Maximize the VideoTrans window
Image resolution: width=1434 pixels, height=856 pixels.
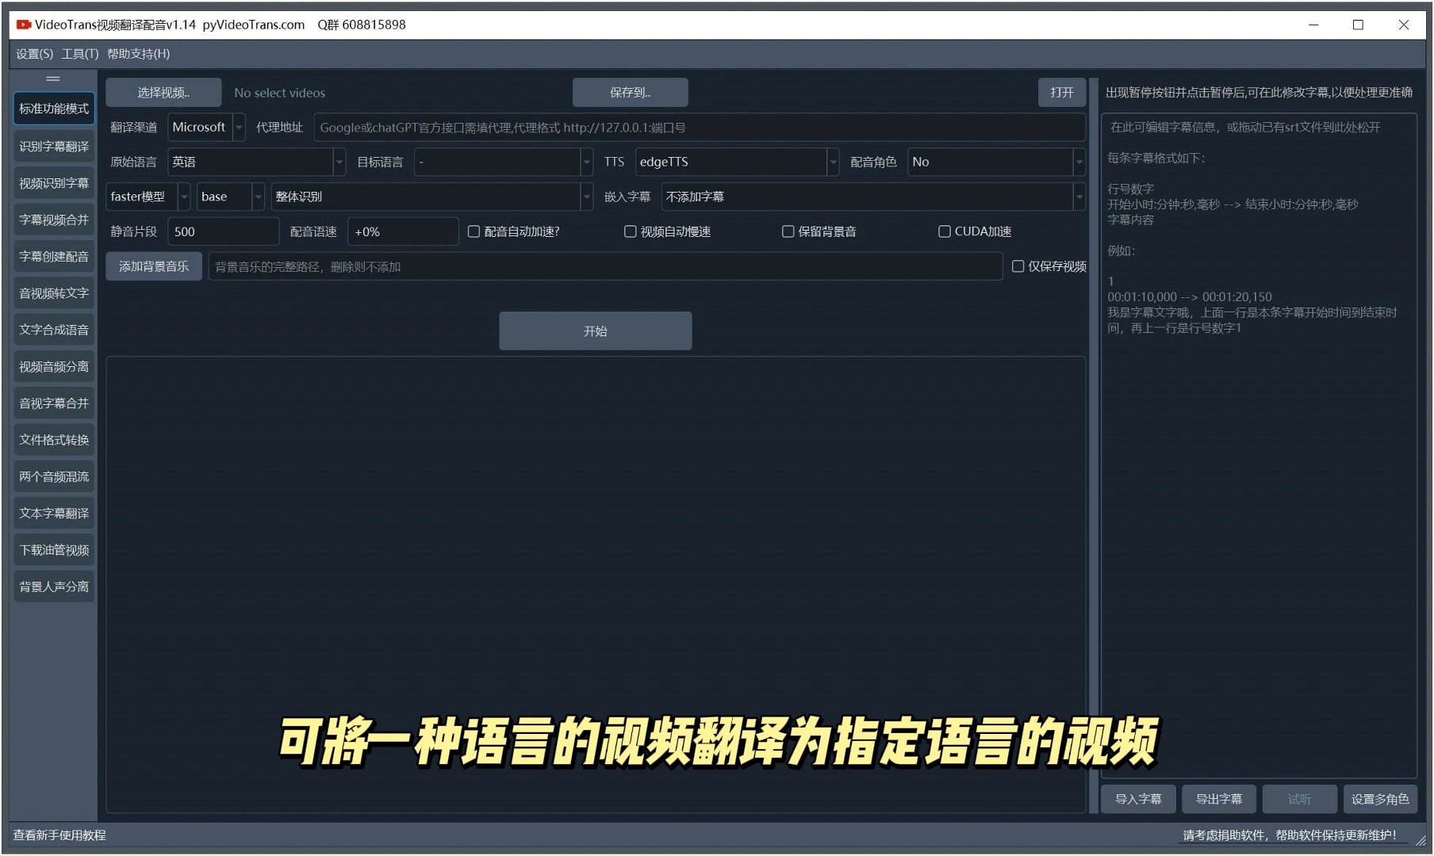(x=1358, y=25)
